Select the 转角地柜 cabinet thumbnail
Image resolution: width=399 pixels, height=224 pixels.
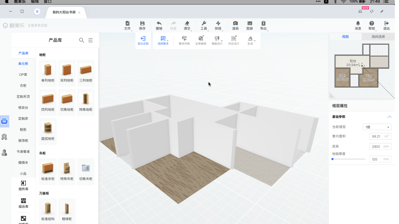[86, 102]
